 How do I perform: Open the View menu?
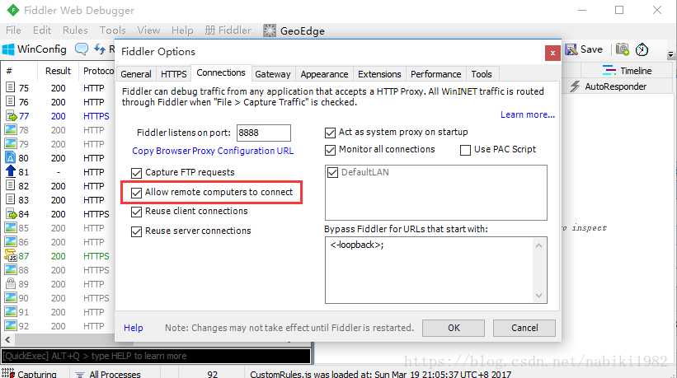pyautogui.click(x=148, y=30)
